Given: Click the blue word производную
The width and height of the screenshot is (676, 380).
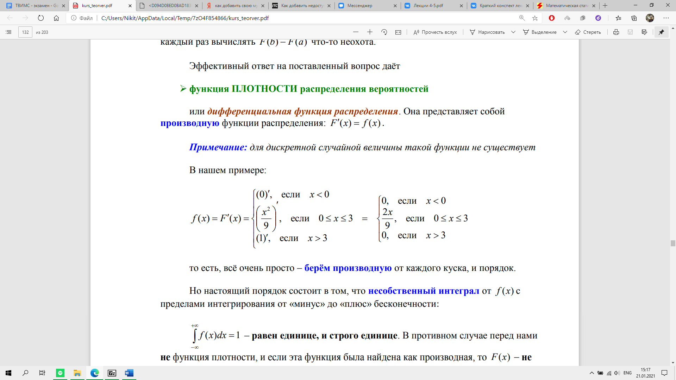Looking at the screenshot, I should (190, 123).
